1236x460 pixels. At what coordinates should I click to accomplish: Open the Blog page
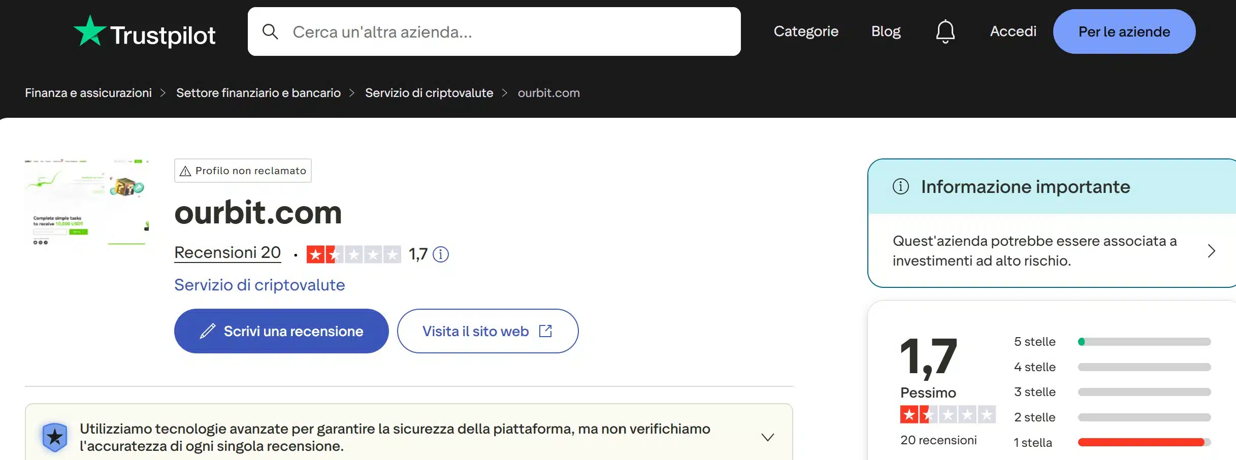point(886,31)
